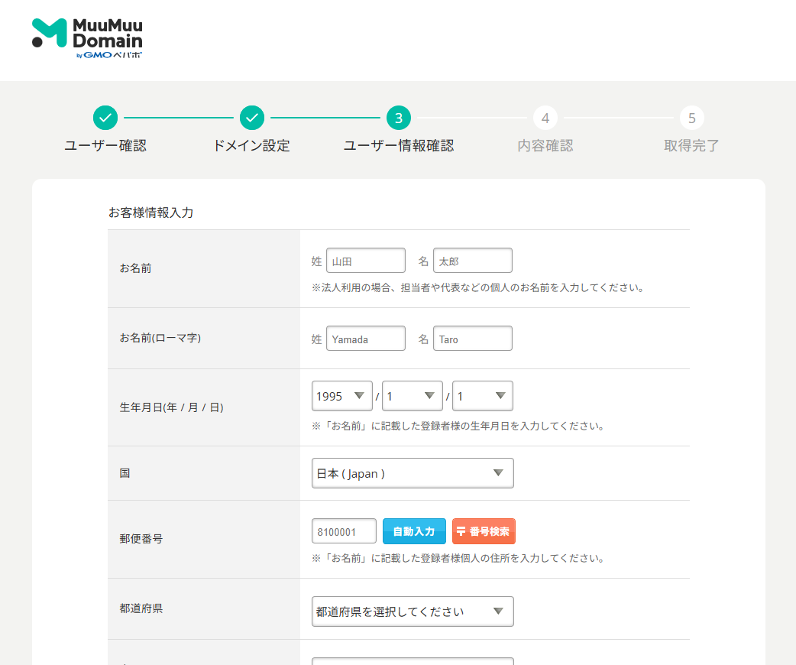Screen dimensions: 796x665
Task: Open the birth day dropdown
Action: coord(483,396)
